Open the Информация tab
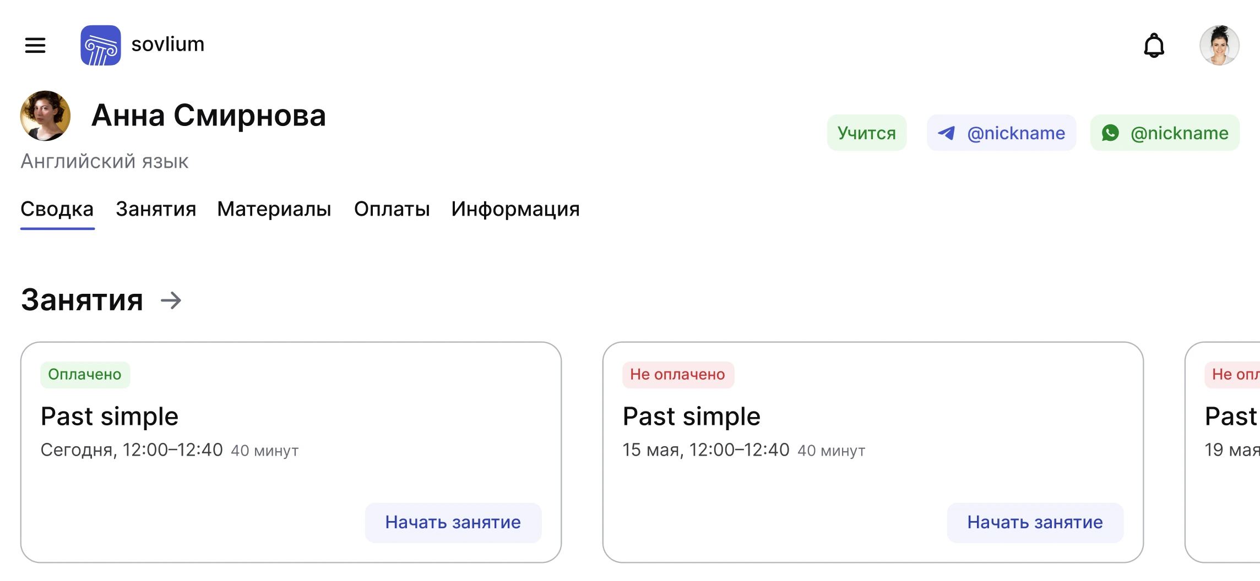The height and width of the screenshot is (581, 1260). pos(515,209)
